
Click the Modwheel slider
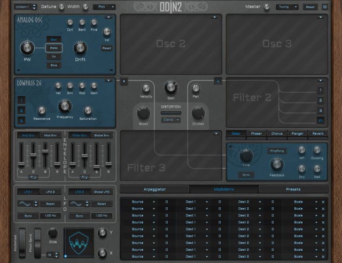[x=22, y=243]
